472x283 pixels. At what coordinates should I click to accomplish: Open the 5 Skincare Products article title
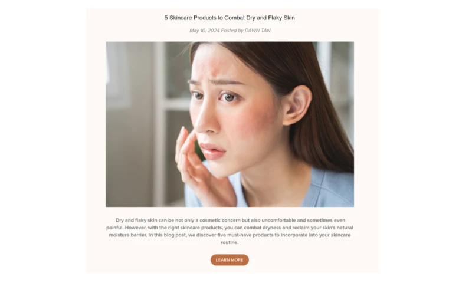(x=230, y=18)
